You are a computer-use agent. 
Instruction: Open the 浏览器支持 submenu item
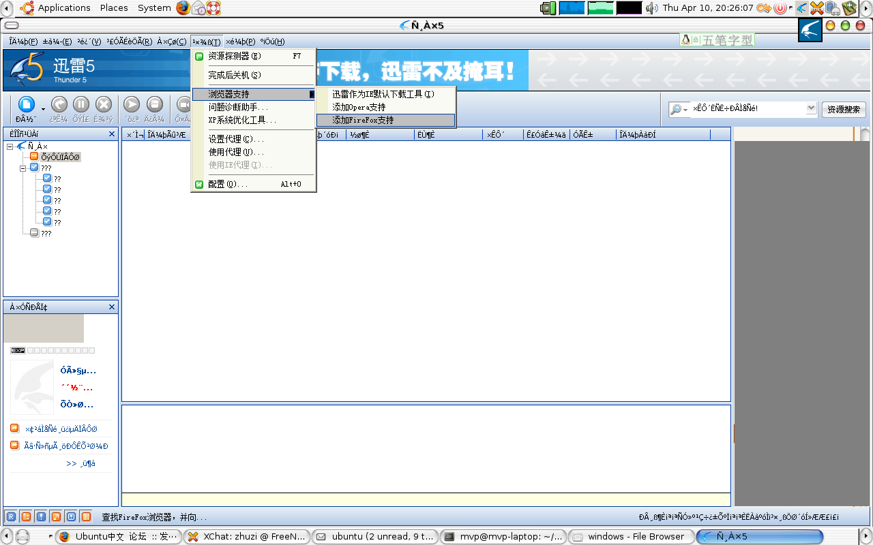tap(254, 94)
